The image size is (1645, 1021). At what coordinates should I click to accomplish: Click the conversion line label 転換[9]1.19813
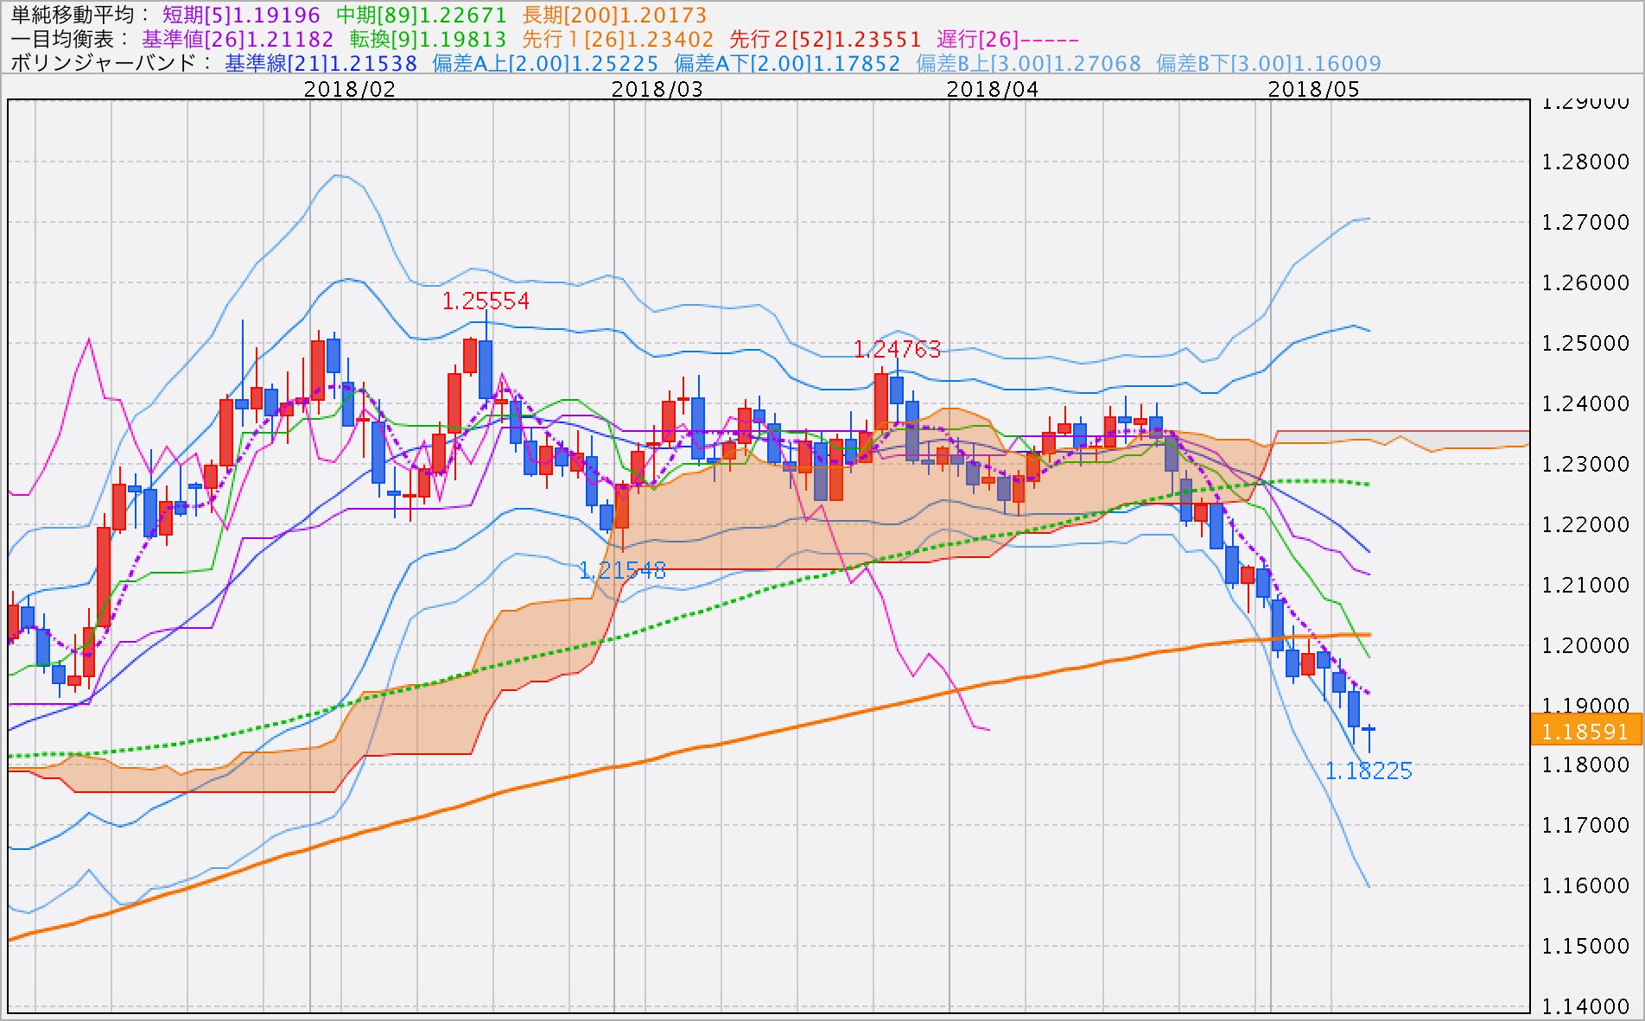pos(428,39)
